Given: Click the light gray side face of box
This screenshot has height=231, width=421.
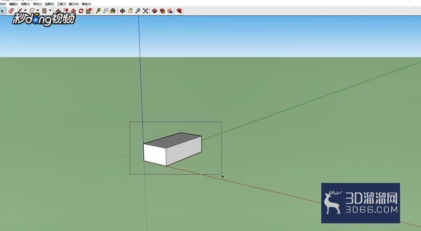Looking at the screenshot, I should [x=184, y=151].
